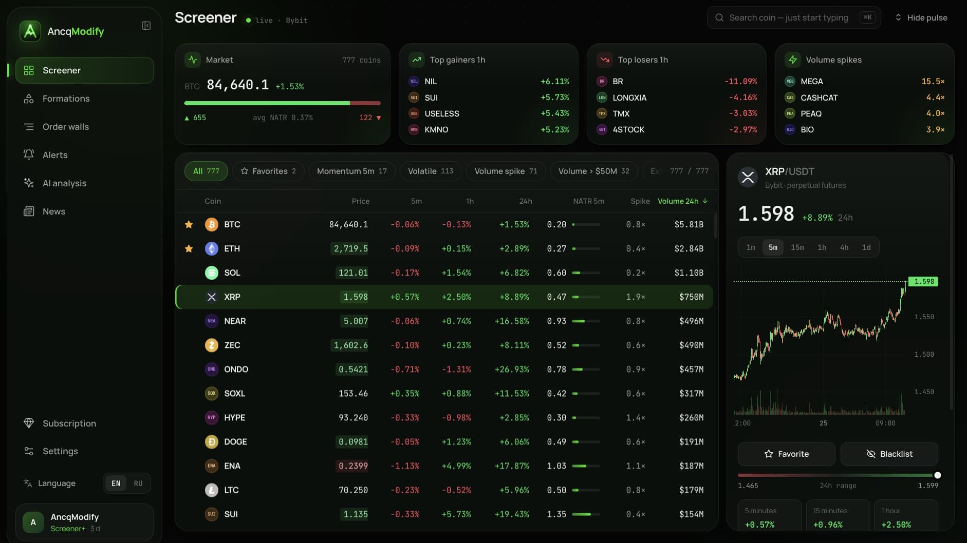Viewport: 967px width, 543px height.
Task: Click the ENA coin icon
Action: point(212,466)
